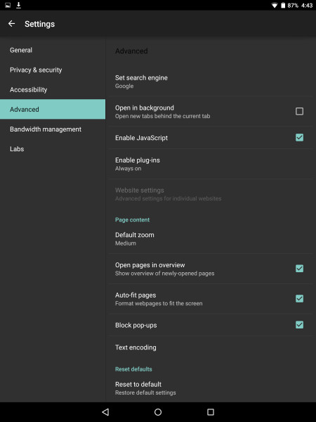Image resolution: width=316 pixels, height=422 pixels.
Task: Open Enable plug-ins setting
Action: [x=211, y=164]
